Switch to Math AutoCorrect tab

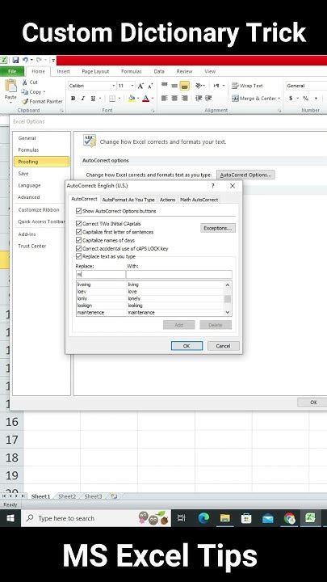coord(199,200)
